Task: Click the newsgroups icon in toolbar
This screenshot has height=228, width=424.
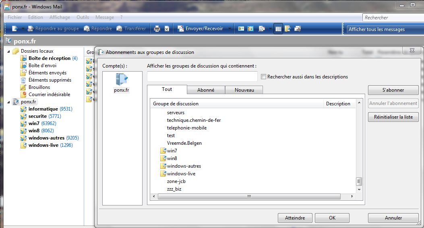Action: [287, 29]
